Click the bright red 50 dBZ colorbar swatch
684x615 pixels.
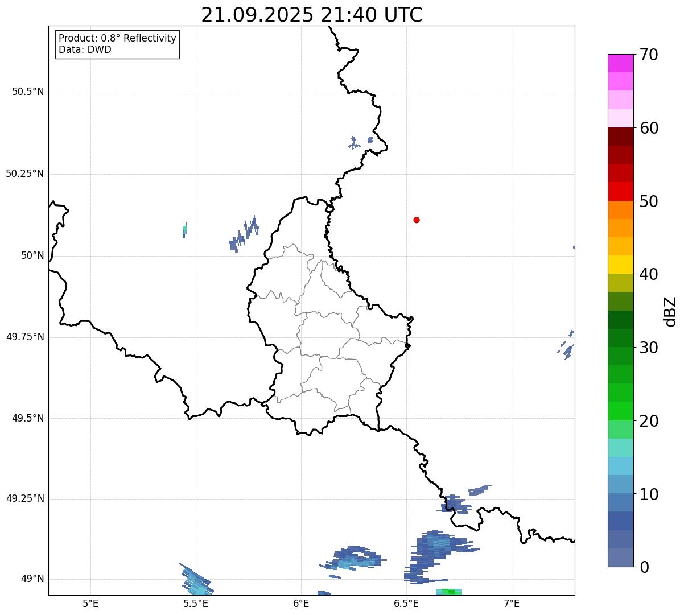tap(620, 192)
